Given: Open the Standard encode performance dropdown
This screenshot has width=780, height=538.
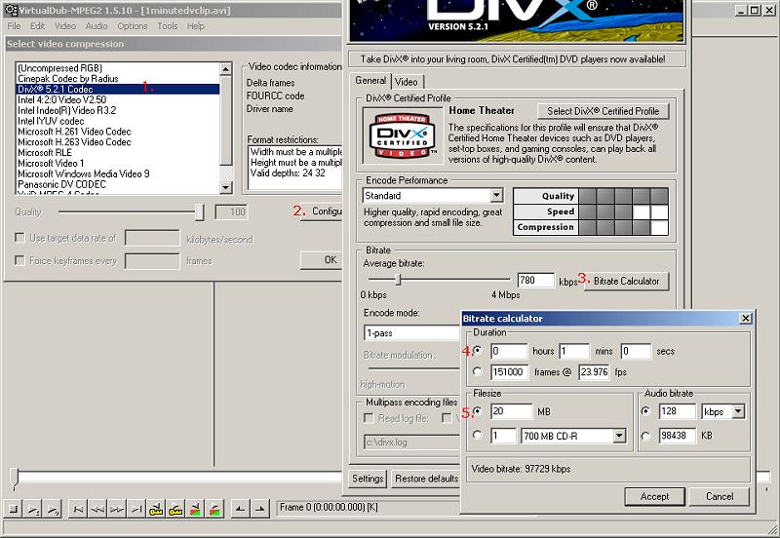Looking at the screenshot, I should coord(496,195).
